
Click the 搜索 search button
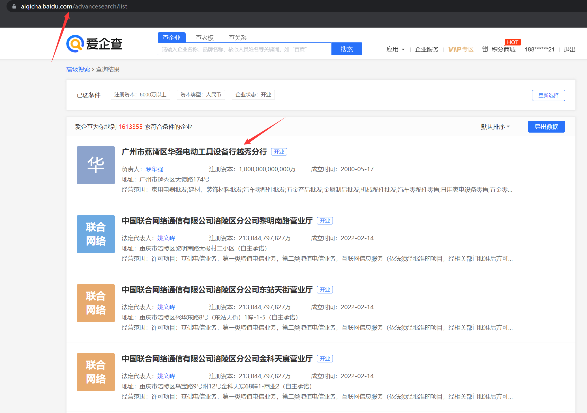point(347,49)
